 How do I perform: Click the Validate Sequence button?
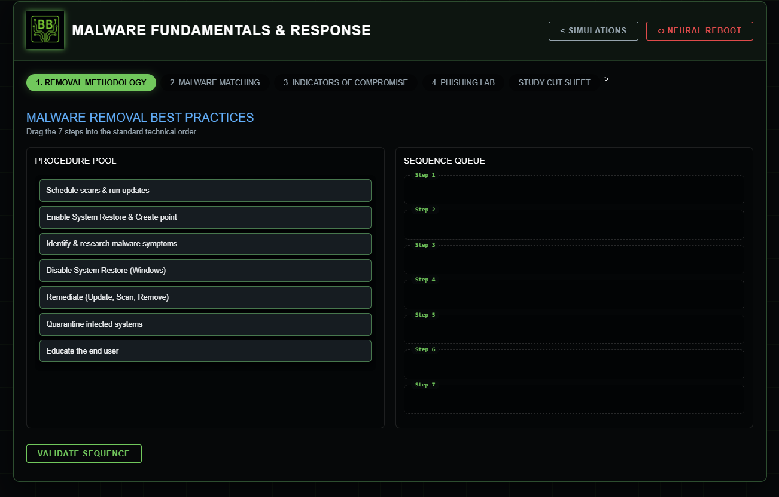(x=84, y=453)
